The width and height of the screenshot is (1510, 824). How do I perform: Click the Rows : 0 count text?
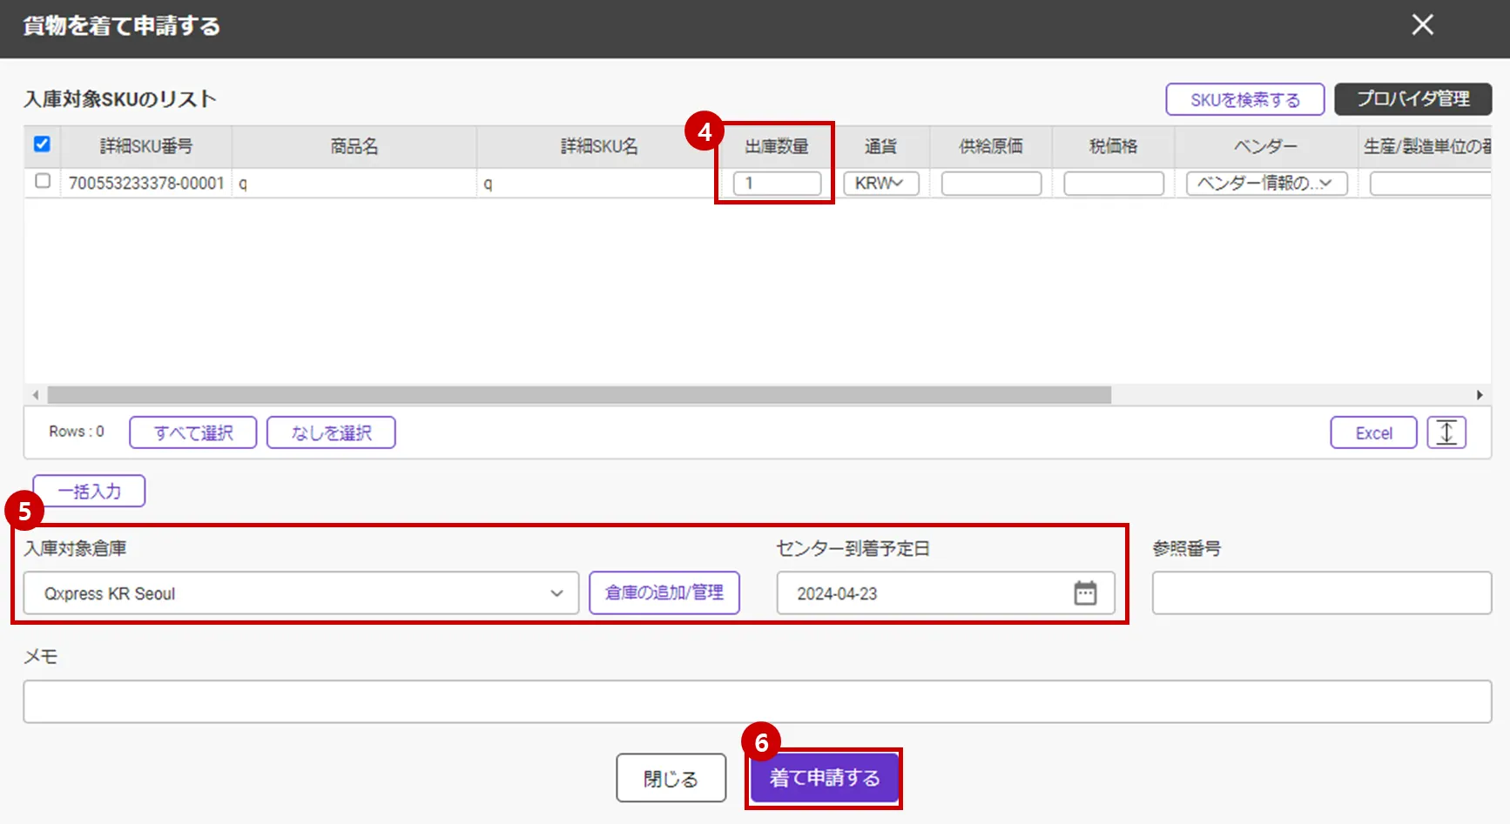[77, 432]
